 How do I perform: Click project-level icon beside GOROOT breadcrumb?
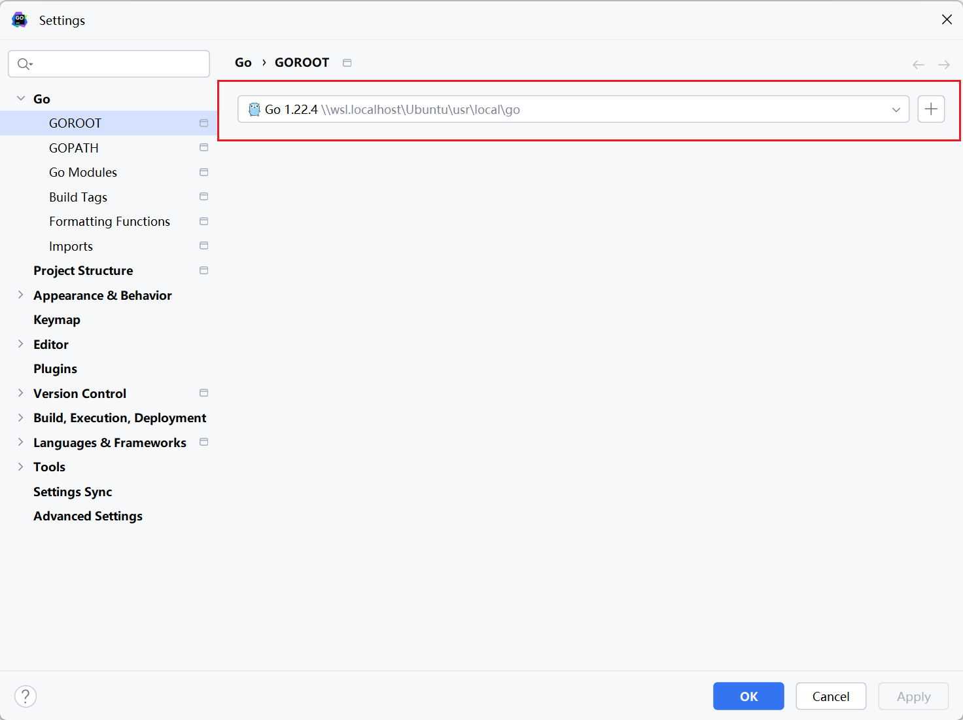pos(347,63)
